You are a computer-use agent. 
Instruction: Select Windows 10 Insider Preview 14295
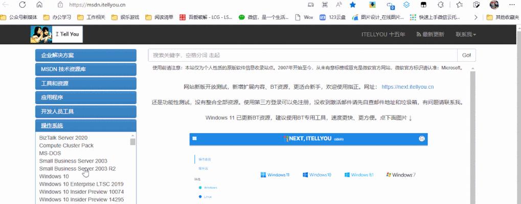(x=81, y=200)
